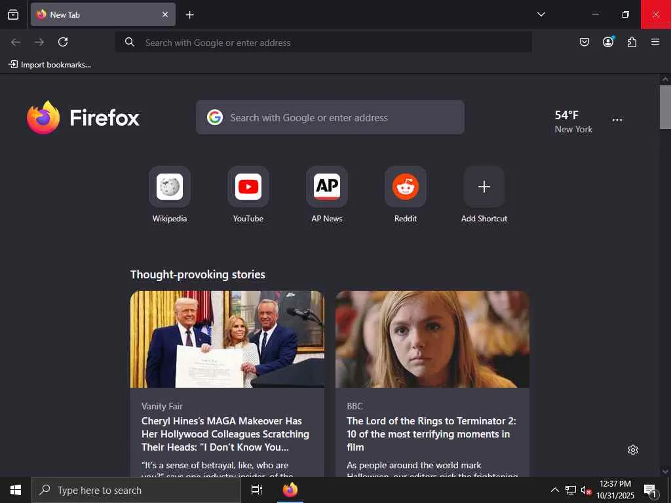The image size is (671, 503).
Task: Open the clock showing 12:37 PM
Action: pyautogui.click(x=615, y=490)
